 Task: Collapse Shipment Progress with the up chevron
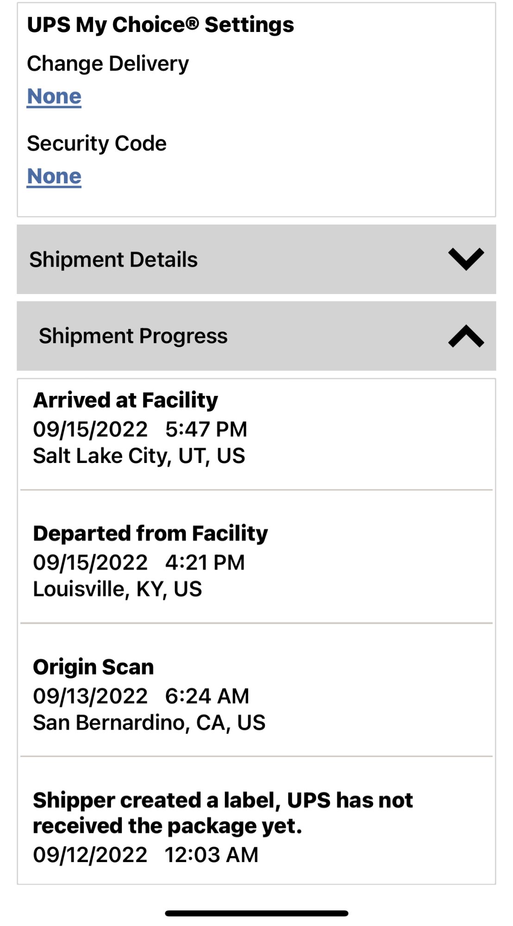point(466,336)
